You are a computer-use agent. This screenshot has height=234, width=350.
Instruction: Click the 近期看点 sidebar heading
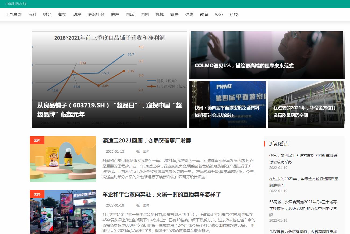pos(279,144)
